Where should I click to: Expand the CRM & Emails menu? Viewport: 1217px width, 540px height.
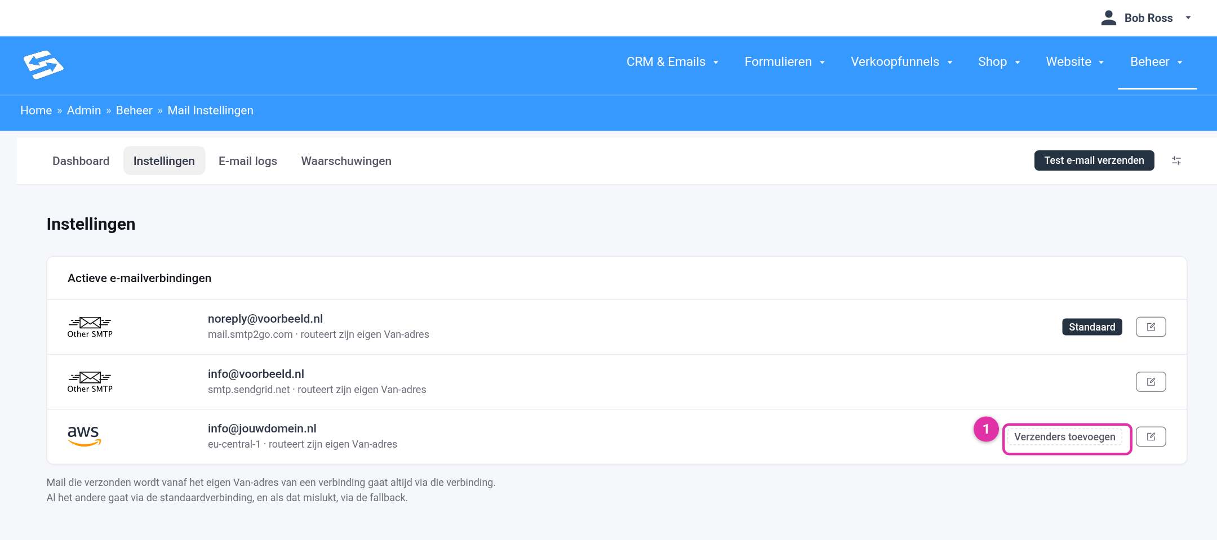(x=672, y=62)
